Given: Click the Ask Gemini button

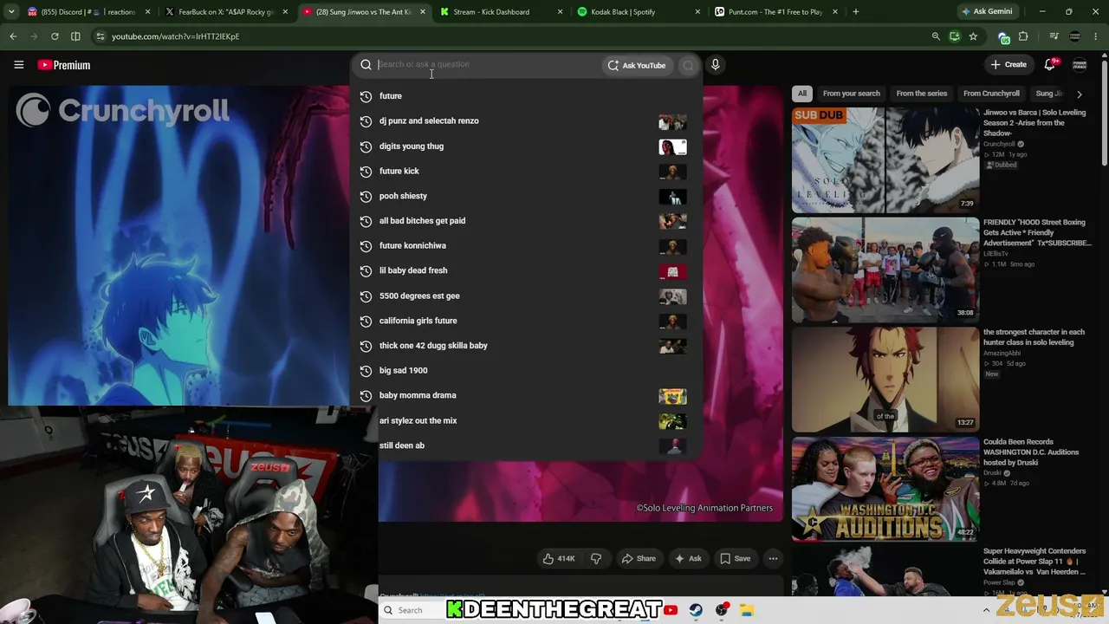Looking at the screenshot, I should [986, 12].
